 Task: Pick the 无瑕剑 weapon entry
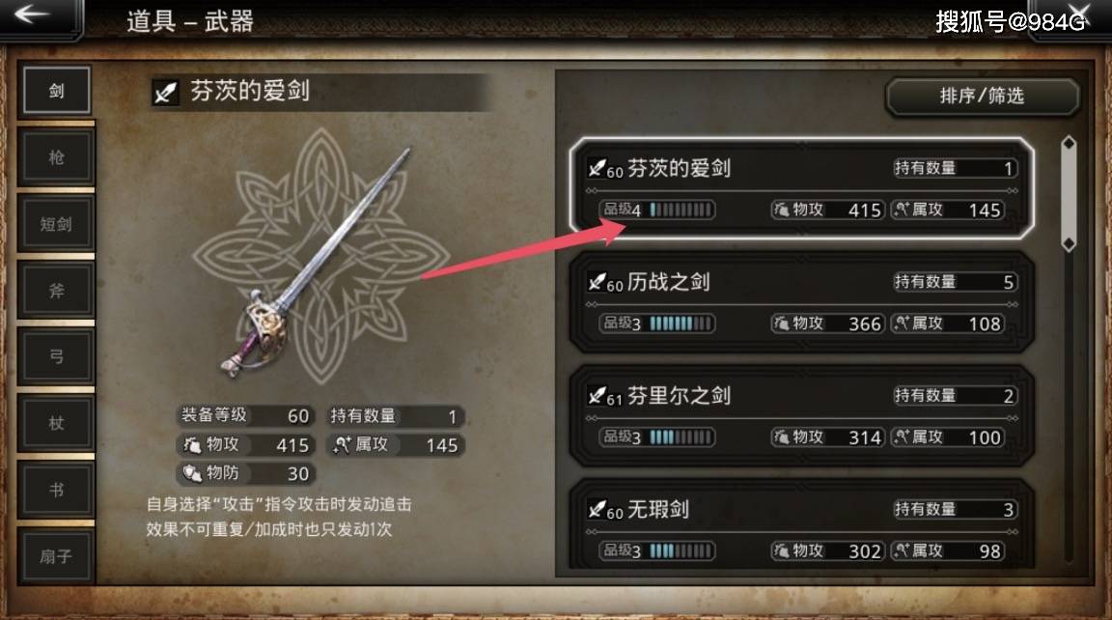coord(801,525)
